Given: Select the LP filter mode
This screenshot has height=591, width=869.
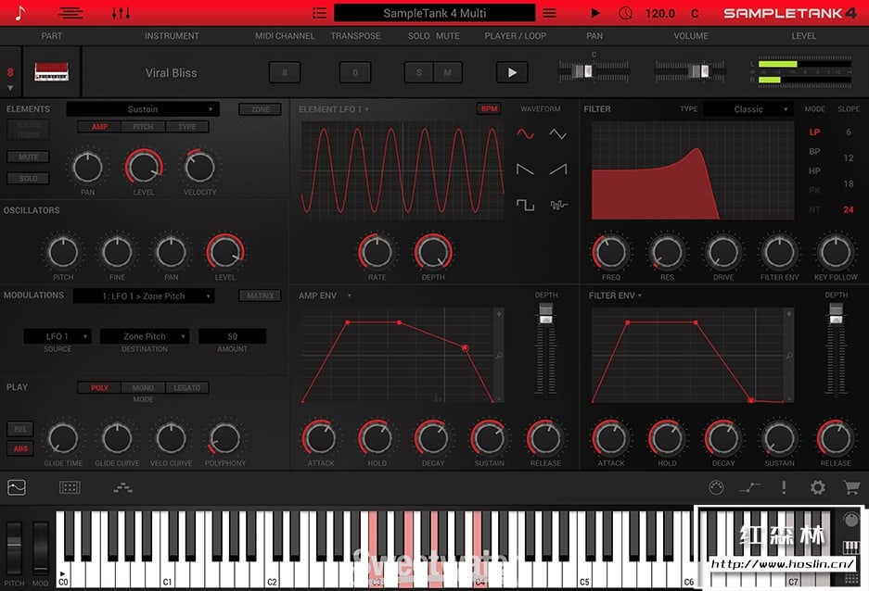Looking at the screenshot, I should (x=814, y=132).
